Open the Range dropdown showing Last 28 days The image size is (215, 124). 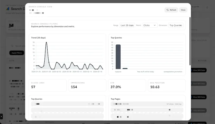[x=127, y=25]
